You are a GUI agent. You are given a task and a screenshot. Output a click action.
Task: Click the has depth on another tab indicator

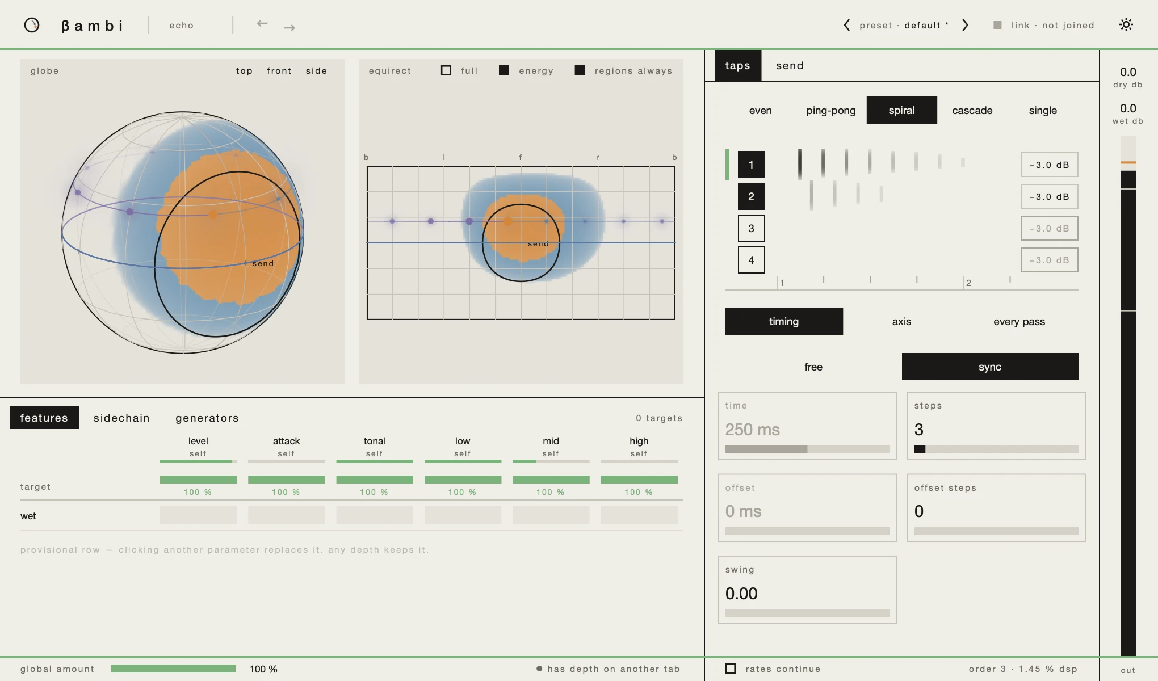click(608, 669)
